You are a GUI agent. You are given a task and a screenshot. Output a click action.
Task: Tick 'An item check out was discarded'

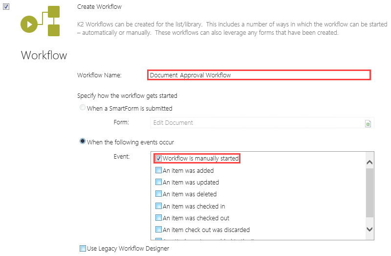pos(158,230)
